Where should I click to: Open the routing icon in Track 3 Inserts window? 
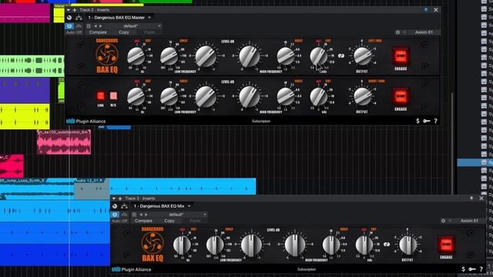[124, 206]
